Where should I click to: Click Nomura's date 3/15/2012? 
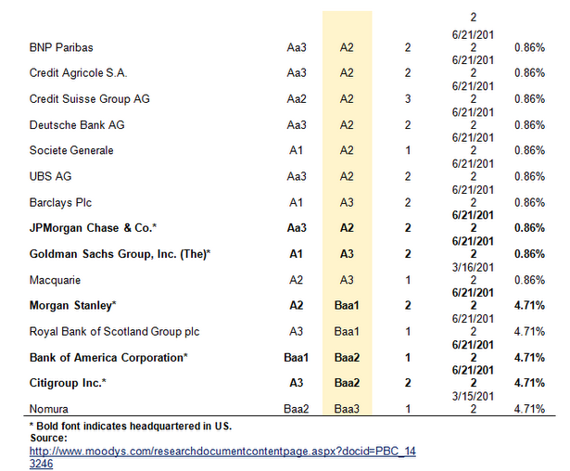coord(473,402)
